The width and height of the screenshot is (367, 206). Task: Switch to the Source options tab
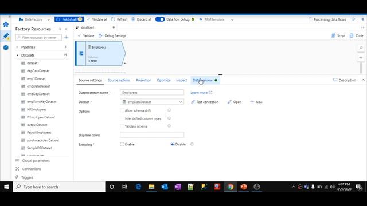[x=119, y=80]
